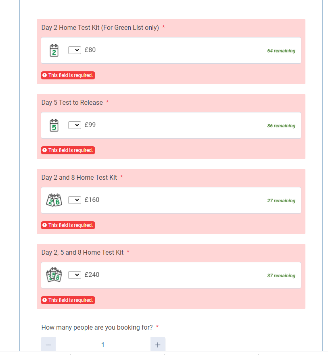Click the error alert under Day 5 Test to Release
This screenshot has height=355, width=328.
pyautogui.click(x=68, y=150)
